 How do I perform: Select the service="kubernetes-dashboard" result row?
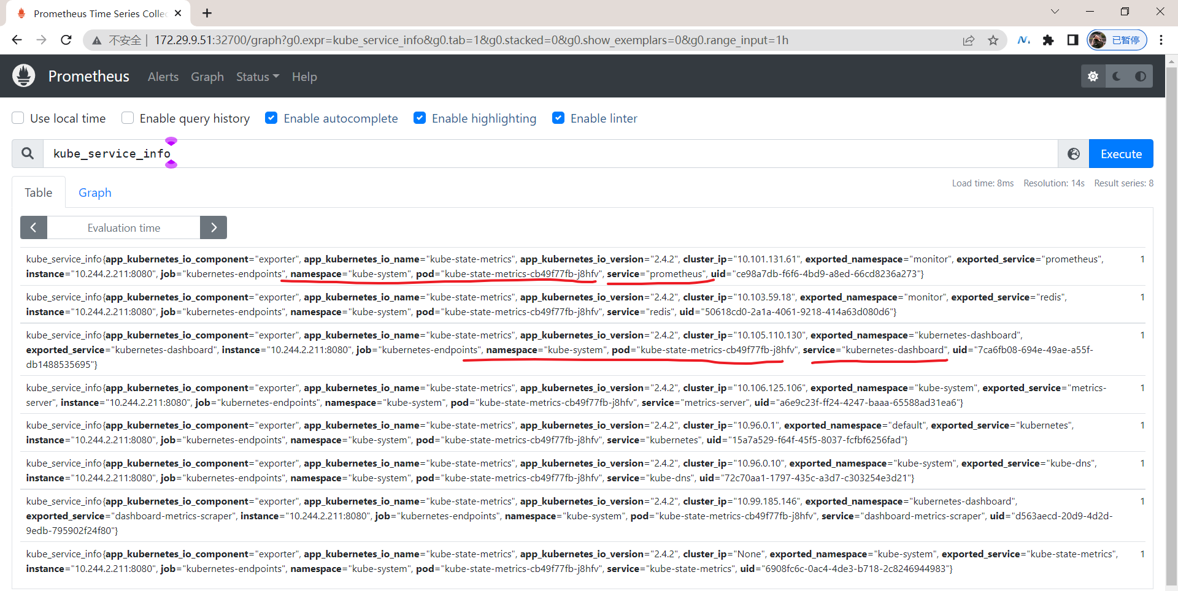(583, 350)
